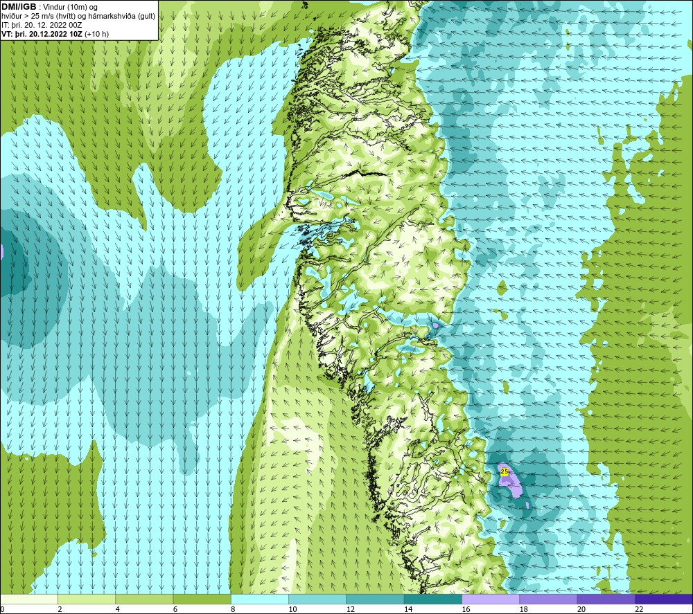Select the pale cream 0–2 legend swatch
This screenshot has width=693, height=614.
point(28,599)
